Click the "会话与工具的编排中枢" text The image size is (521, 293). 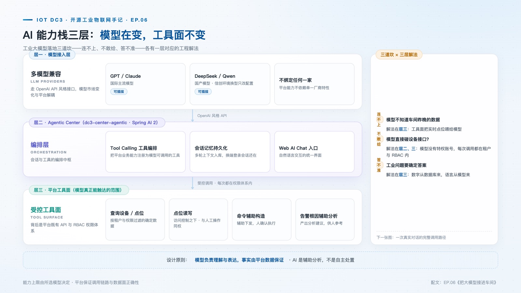[x=51, y=160]
